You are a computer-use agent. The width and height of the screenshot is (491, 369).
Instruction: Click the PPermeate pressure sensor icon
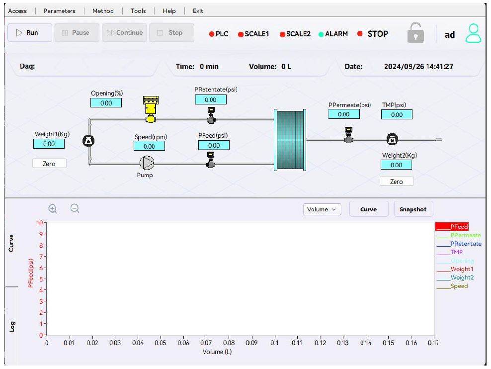tap(348, 135)
